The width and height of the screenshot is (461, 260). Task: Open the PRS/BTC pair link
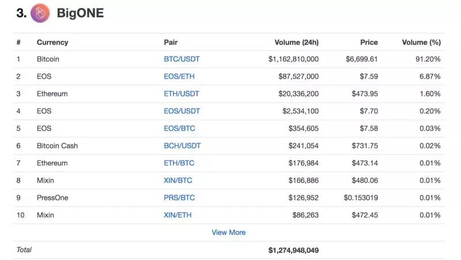pyautogui.click(x=179, y=197)
